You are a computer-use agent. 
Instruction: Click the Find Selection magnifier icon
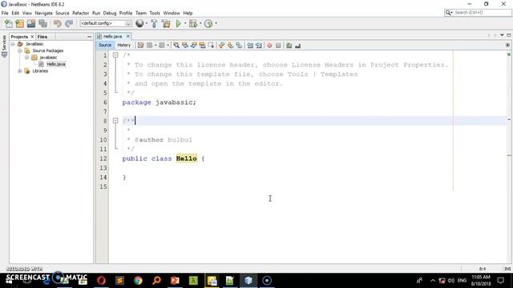[176, 46]
